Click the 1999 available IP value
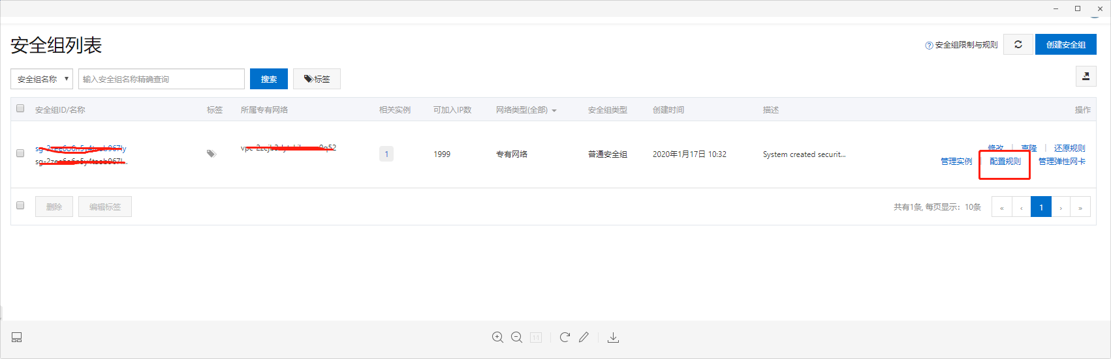 [442, 154]
